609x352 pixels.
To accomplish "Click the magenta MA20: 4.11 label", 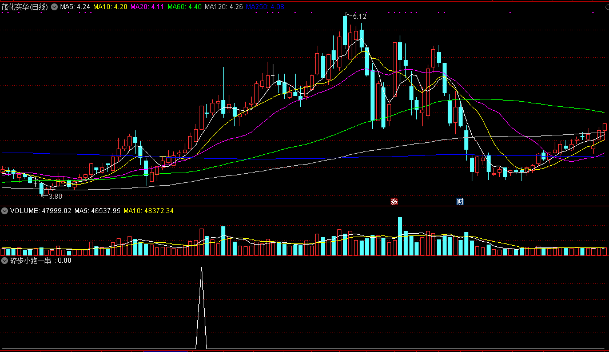I will click(147, 7).
